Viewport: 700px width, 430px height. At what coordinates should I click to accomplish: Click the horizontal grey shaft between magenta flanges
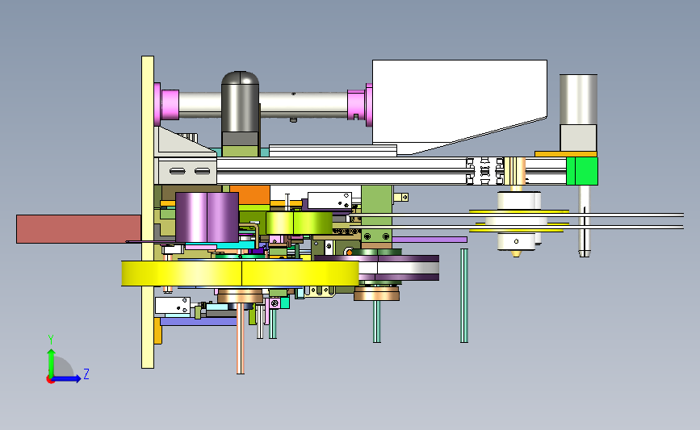pos(263,105)
